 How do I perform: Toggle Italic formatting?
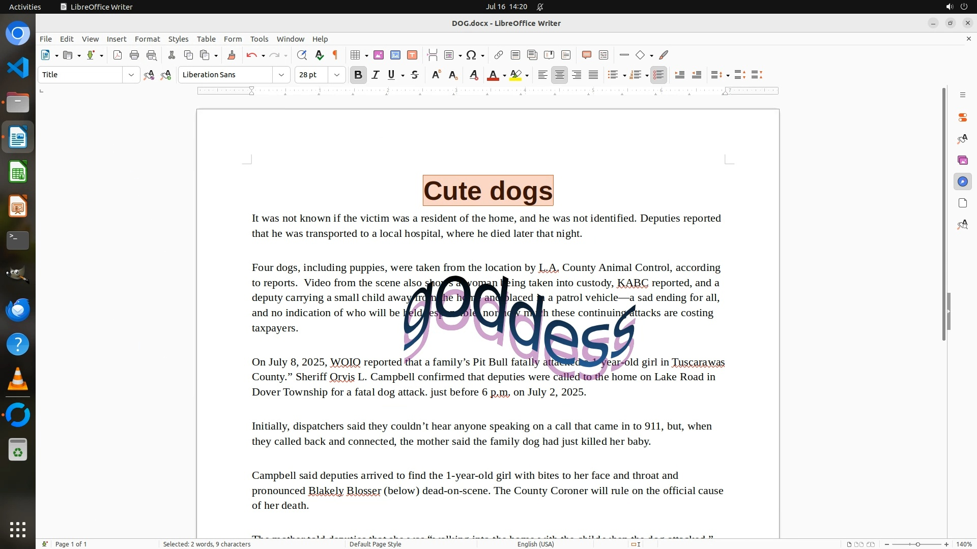pyautogui.click(x=376, y=75)
